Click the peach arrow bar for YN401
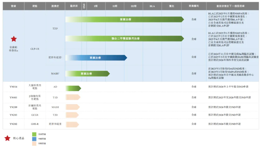This screenshot has height=148, width=265. coord(73,97)
